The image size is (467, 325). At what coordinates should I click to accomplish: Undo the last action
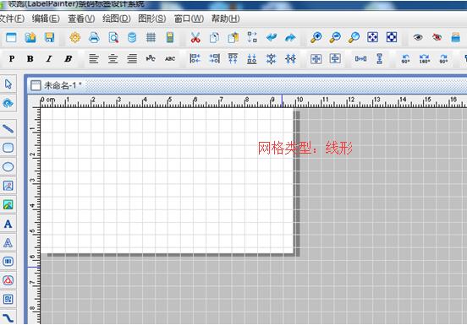pyautogui.click(x=272, y=38)
